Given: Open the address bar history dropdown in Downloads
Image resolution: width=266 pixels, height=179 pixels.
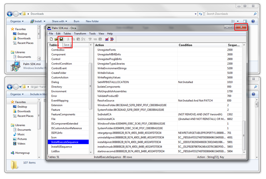Looking at the screenshot, I should pos(196,14).
